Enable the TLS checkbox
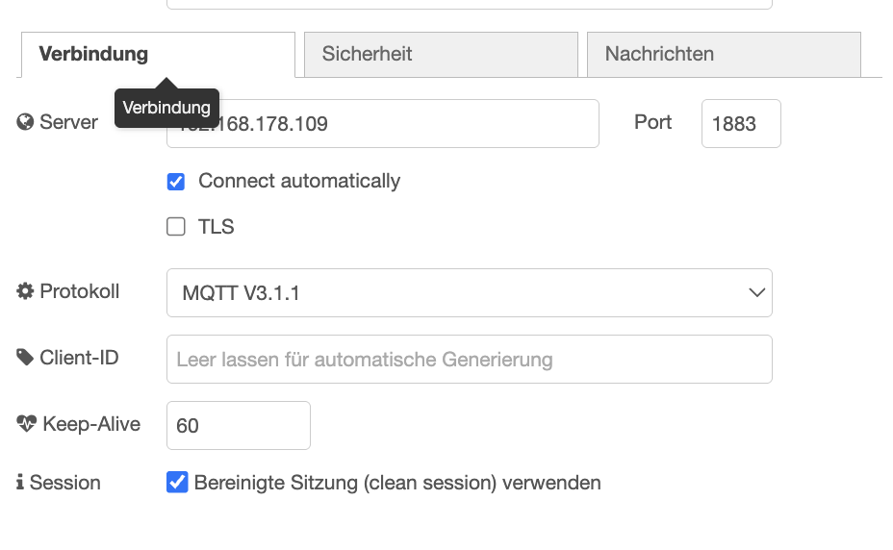Screen dimensions: 893x550 pos(176,227)
